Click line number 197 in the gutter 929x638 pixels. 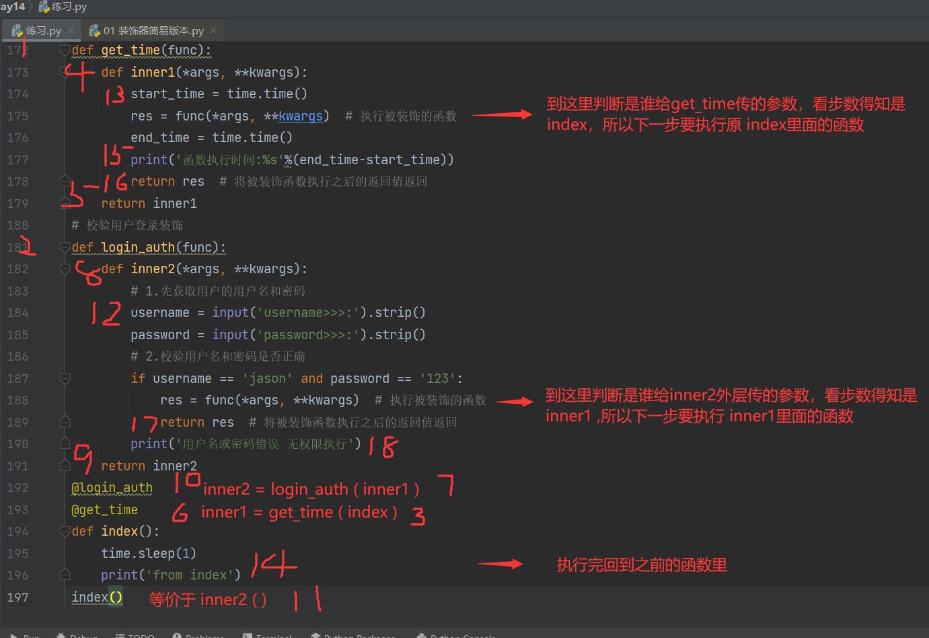(x=17, y=598)
